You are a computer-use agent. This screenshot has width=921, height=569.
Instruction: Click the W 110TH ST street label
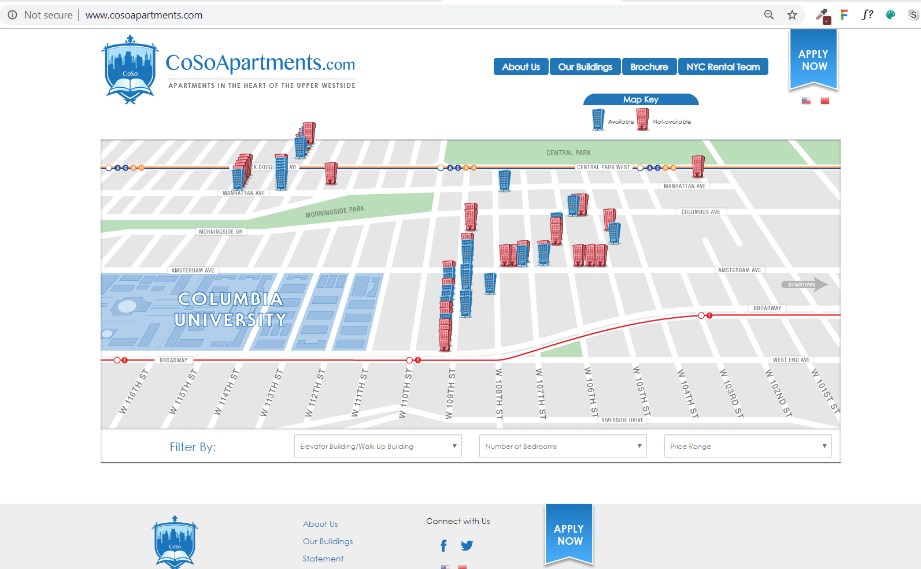pyautogui.click(x=406, y=393)
